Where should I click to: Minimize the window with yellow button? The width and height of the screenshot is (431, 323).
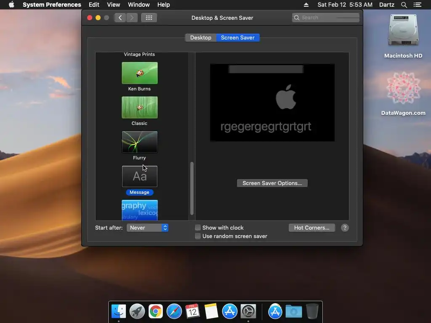tap(98, 18)
